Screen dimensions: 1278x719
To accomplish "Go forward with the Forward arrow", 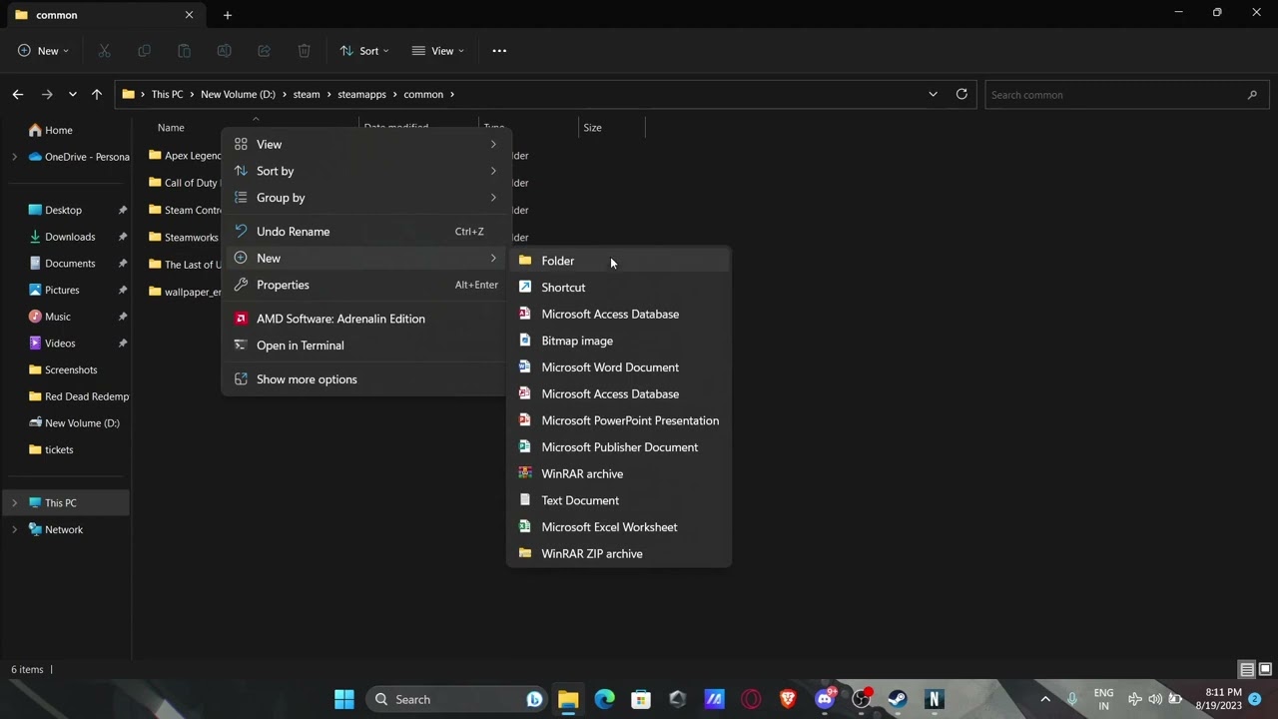I will [x=46, y=94].
